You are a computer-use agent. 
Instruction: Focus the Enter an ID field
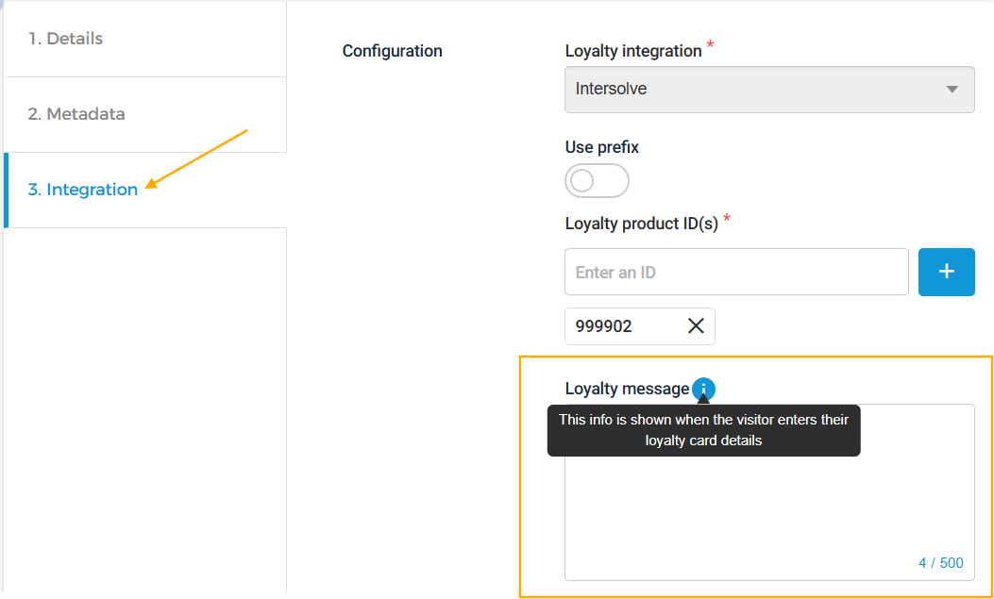(x=736, y=273)
